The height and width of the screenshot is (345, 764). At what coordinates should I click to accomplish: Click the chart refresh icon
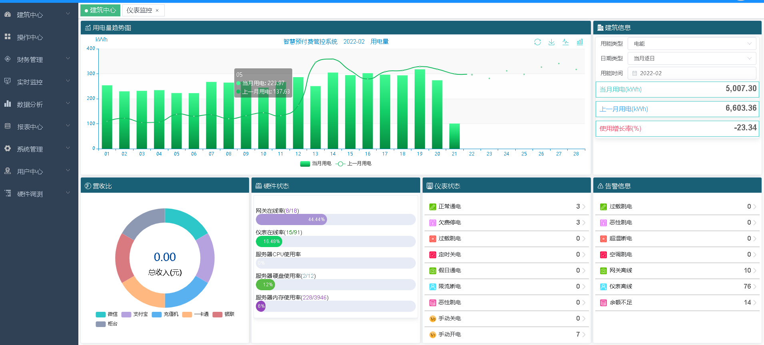tap(537, 42)
